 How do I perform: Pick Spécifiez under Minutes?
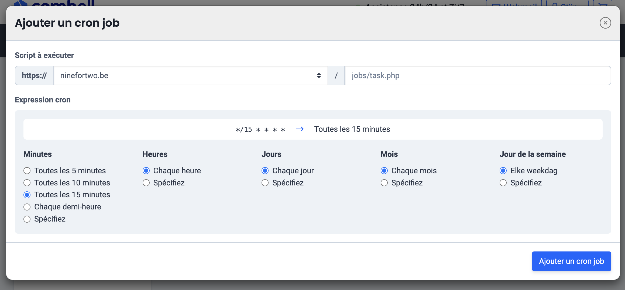point(27,219)
